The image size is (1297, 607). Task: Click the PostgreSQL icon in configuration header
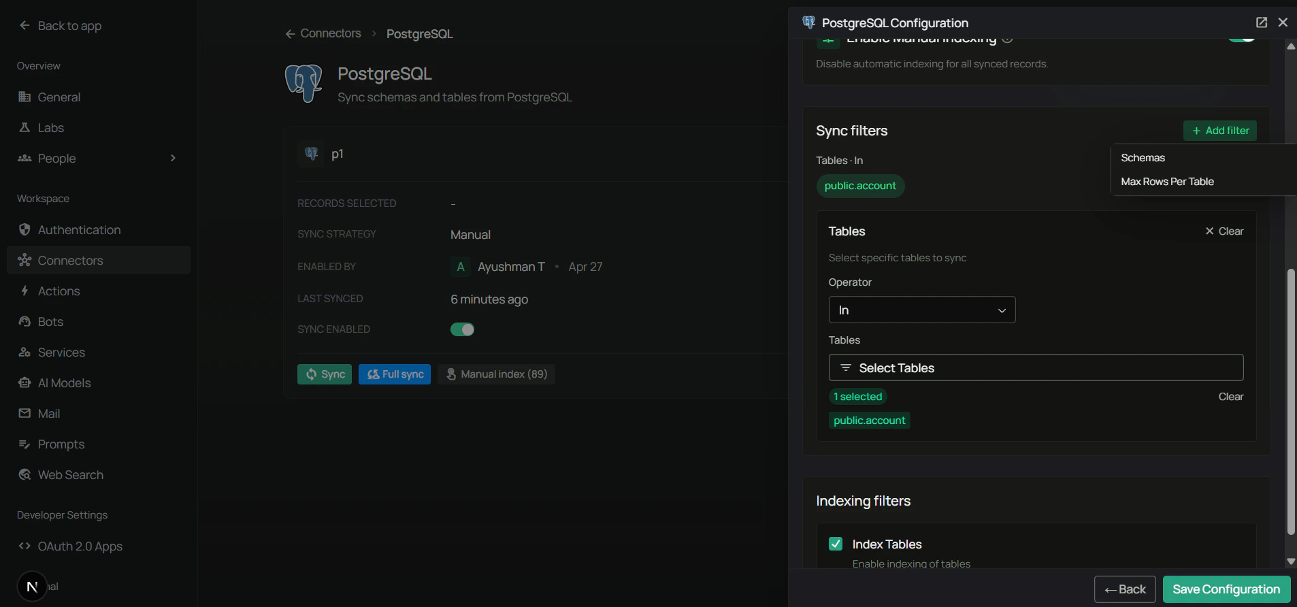[808, 22]
